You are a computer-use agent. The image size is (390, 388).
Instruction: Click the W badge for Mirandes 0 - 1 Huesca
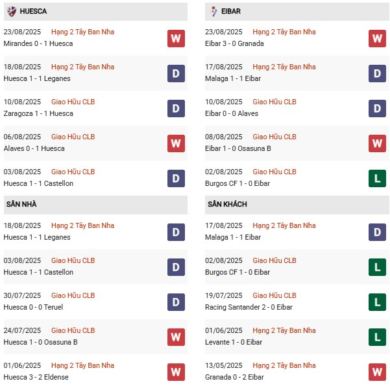click(x=175, y=38)
